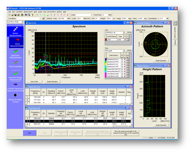Open the Environment menu
The height and width of the screenshot is (153, 191).
51,12
